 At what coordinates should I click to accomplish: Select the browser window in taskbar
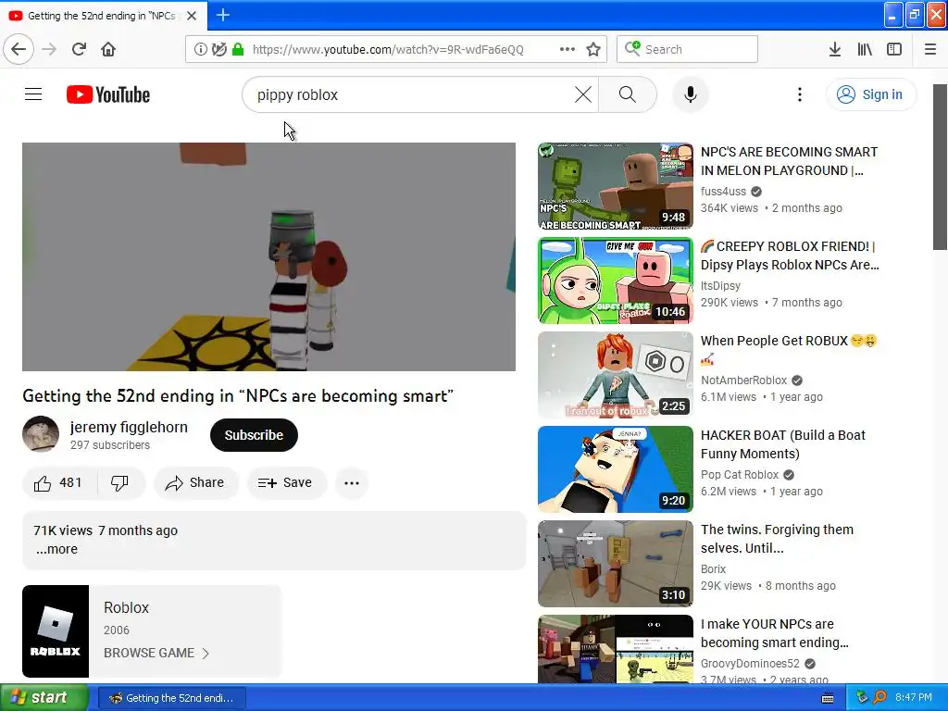171,698
